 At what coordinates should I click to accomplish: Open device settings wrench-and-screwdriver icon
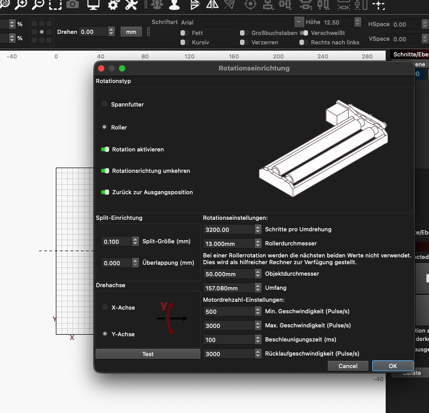132,5
